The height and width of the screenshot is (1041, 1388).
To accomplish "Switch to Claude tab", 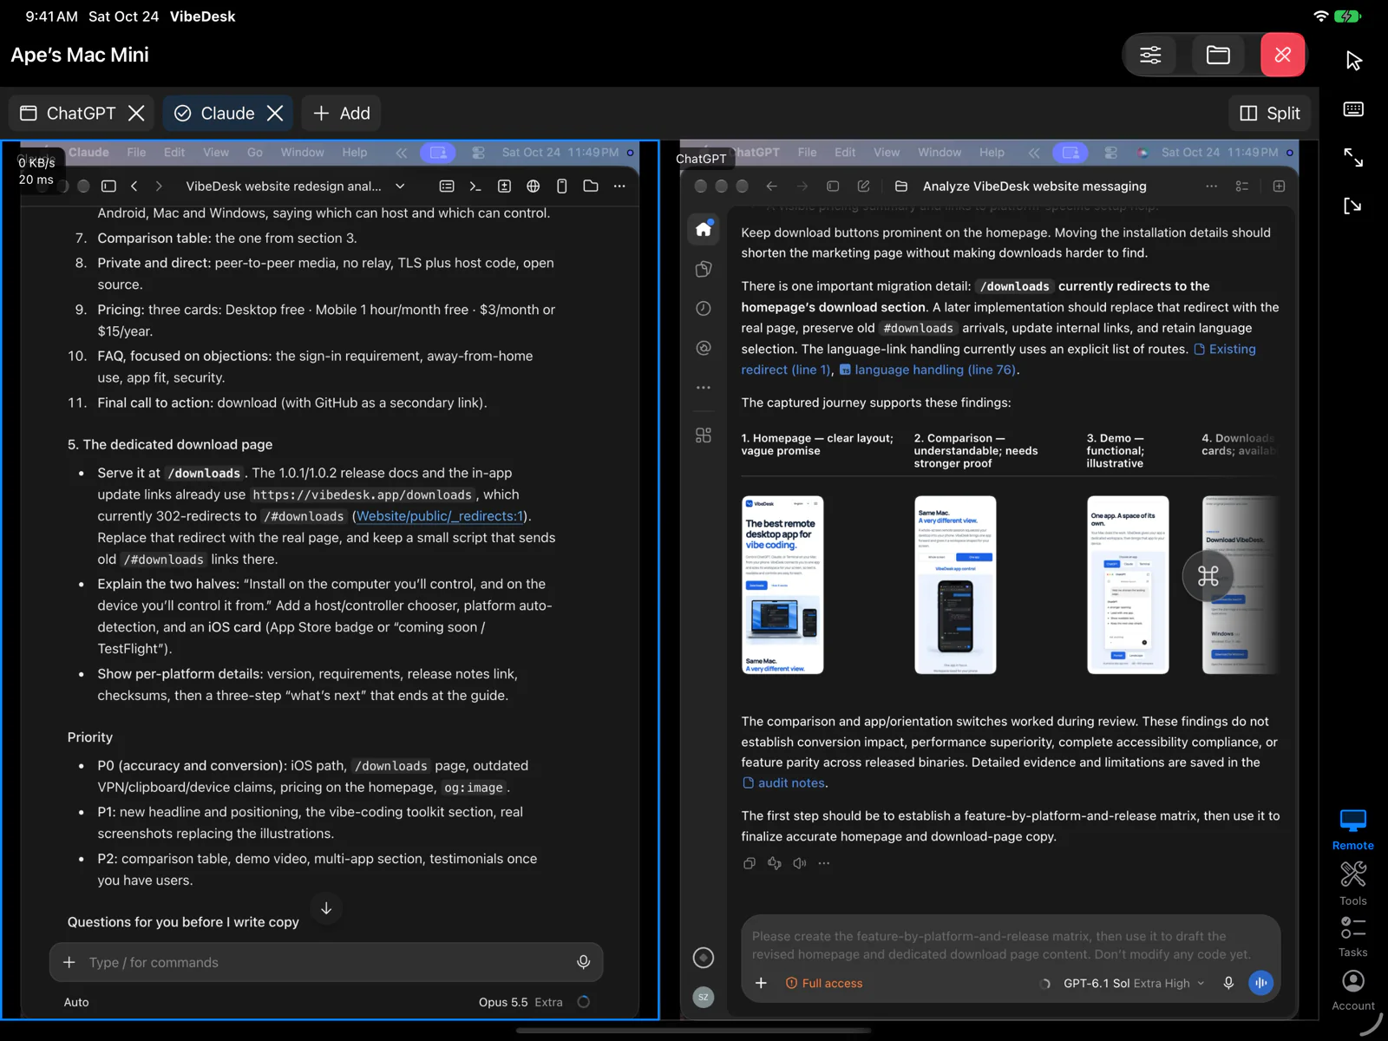I will click(x=215, y=114).
